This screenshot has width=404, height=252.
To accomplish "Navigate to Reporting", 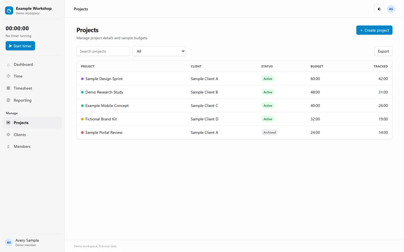I will click(32, 100).
